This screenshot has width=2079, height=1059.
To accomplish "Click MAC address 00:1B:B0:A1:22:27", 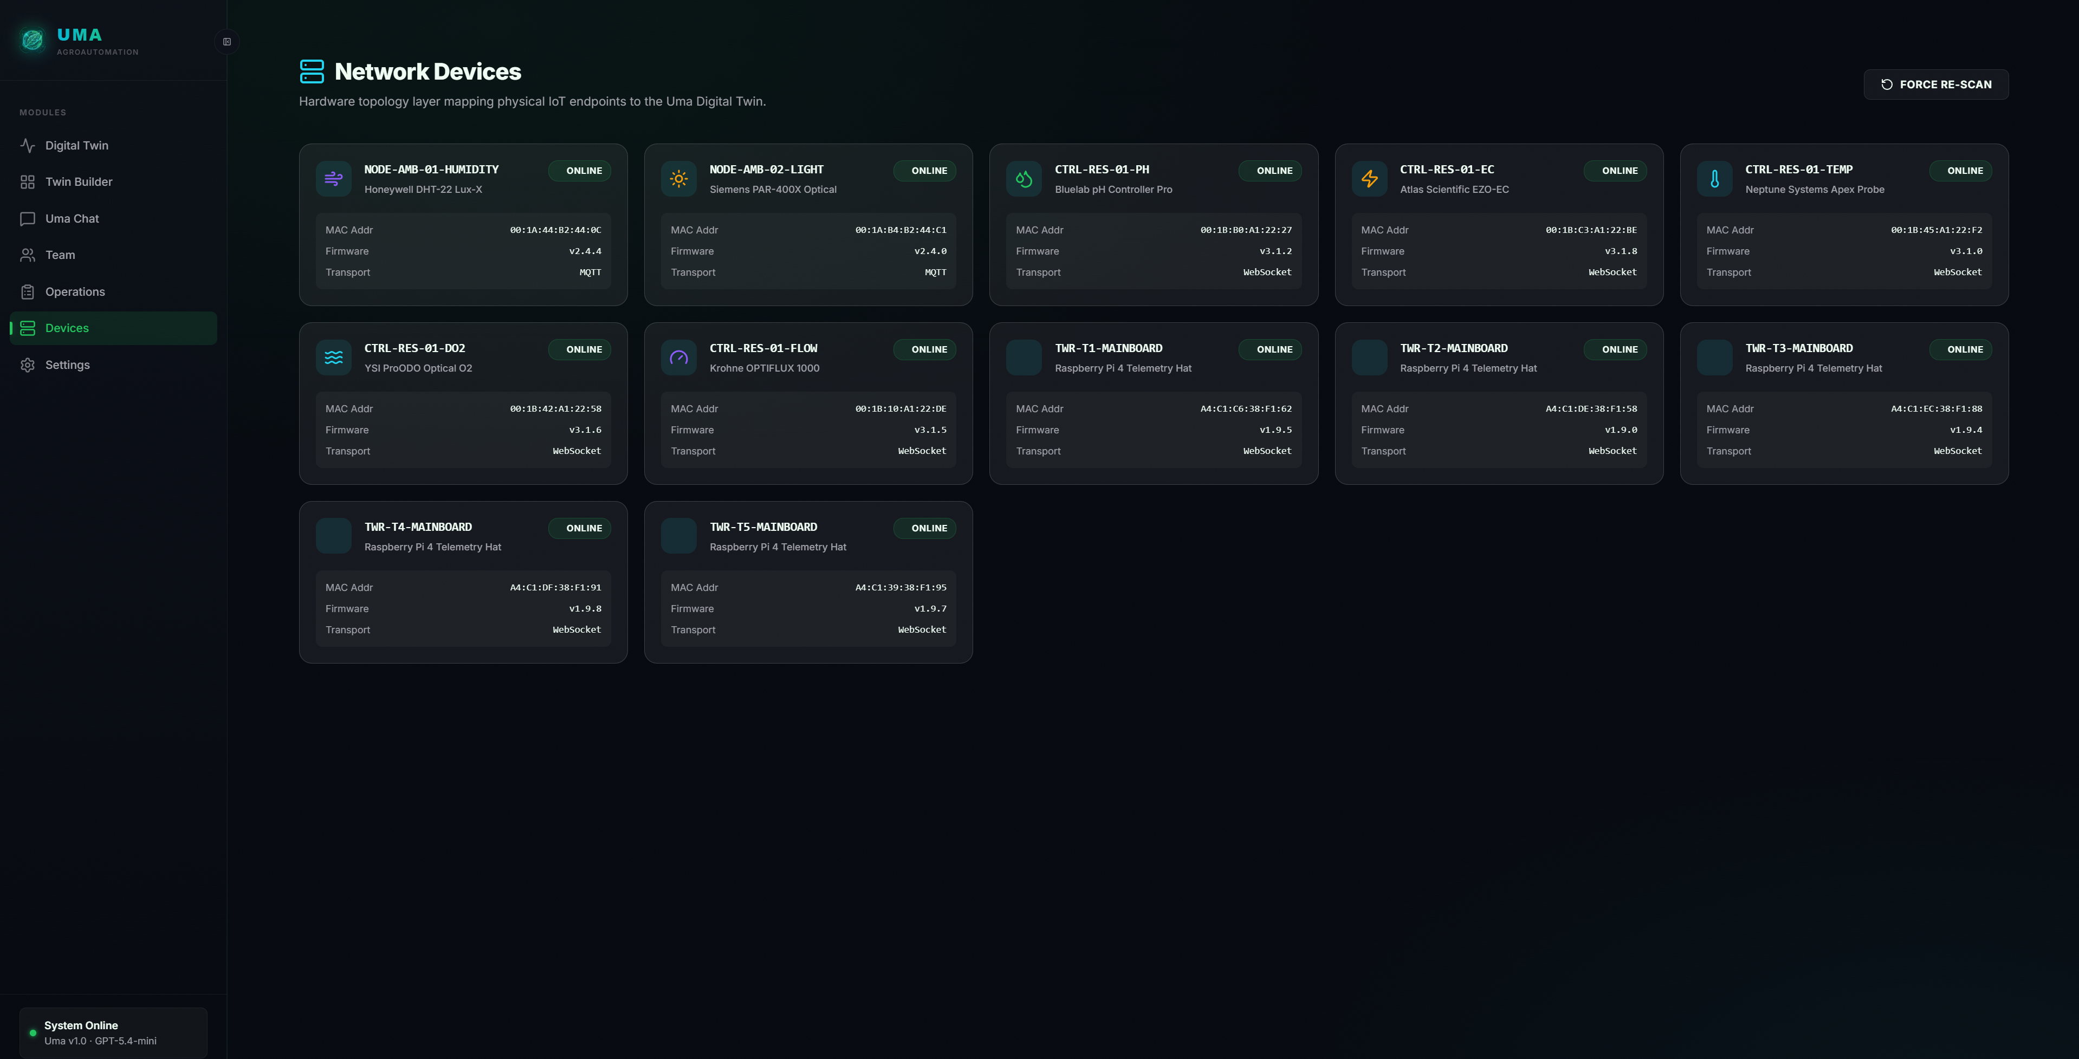I will pos(1245,230).
